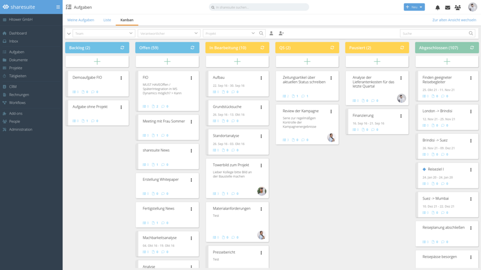Click the add-person filter icon

[281, 34]
